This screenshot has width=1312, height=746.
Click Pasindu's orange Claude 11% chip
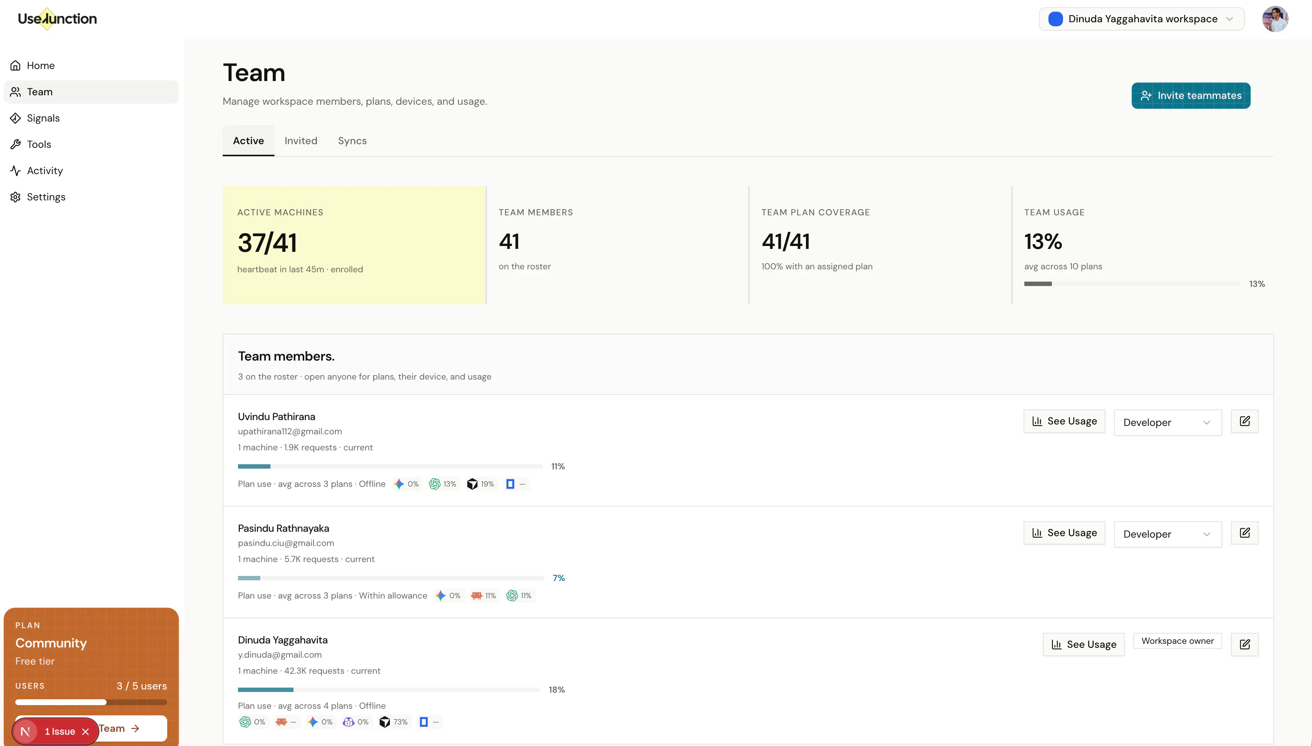click(x=484, y=595)
